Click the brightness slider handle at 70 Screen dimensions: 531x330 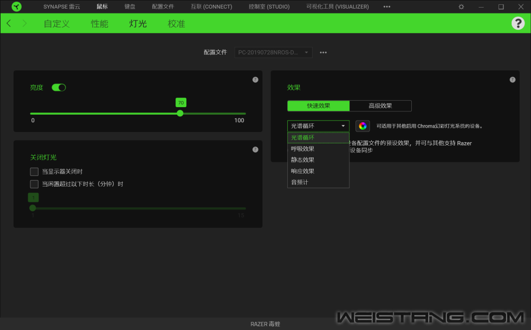(180, 113)
